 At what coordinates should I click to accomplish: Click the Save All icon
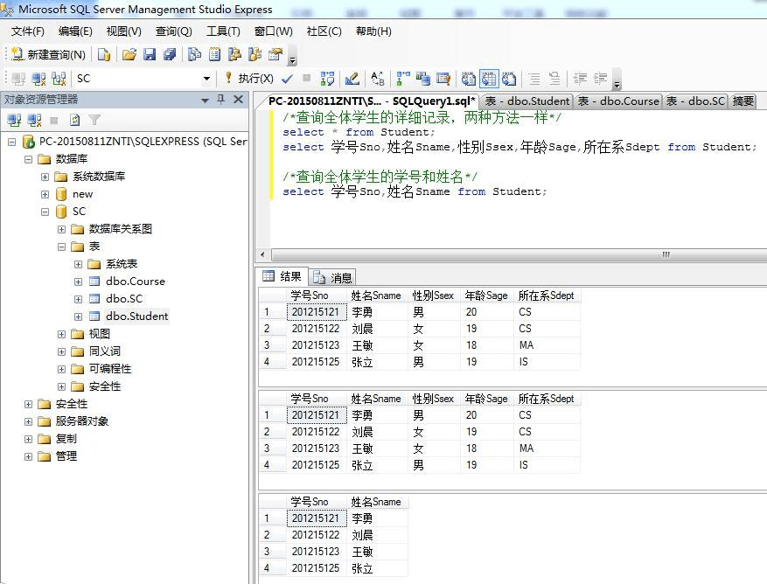point(170,54)
